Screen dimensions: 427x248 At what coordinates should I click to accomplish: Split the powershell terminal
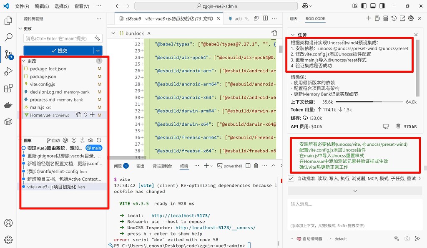pos(248,166)
